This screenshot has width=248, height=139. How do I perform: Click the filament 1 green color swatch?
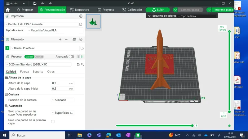(x=7, y=48)
